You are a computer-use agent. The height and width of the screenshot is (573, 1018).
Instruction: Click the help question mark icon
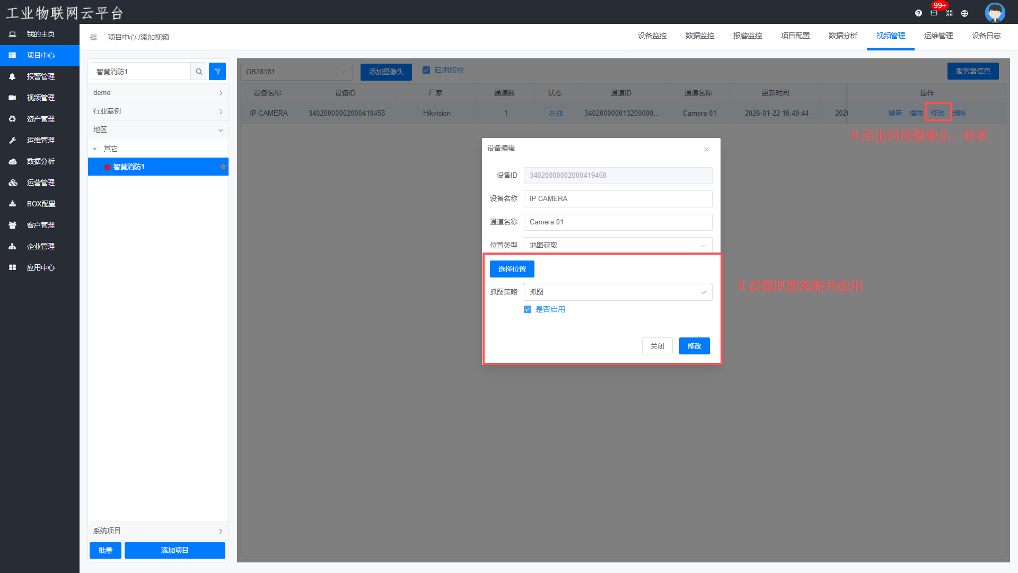918,13
